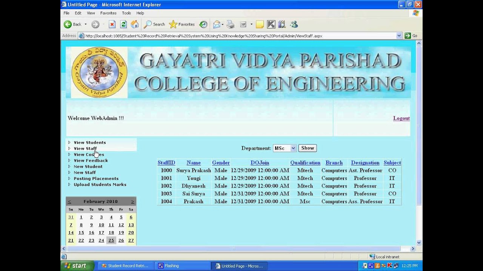Expand the arrow beside New Staff

(69, 172)
